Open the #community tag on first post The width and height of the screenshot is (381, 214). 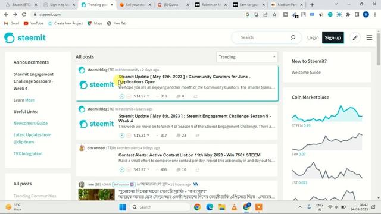[x=129, y=70]
